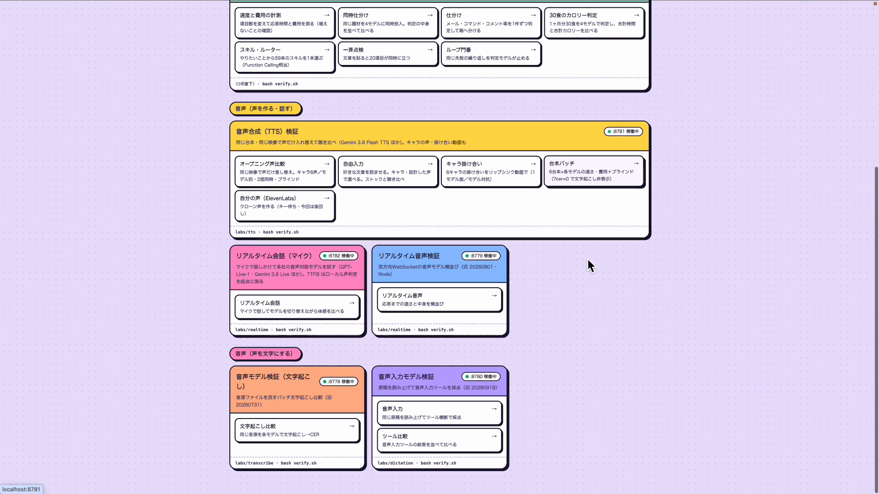The height and width of the screenshot is (494, 879).
Task: Click arrow icon on ツール比較 card
Action: pyautogui.click(x=494, y=436)
